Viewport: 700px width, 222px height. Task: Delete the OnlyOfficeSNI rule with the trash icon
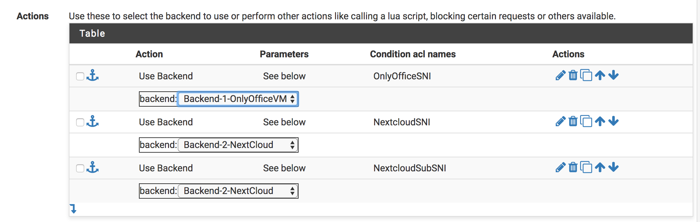point(573,76)
